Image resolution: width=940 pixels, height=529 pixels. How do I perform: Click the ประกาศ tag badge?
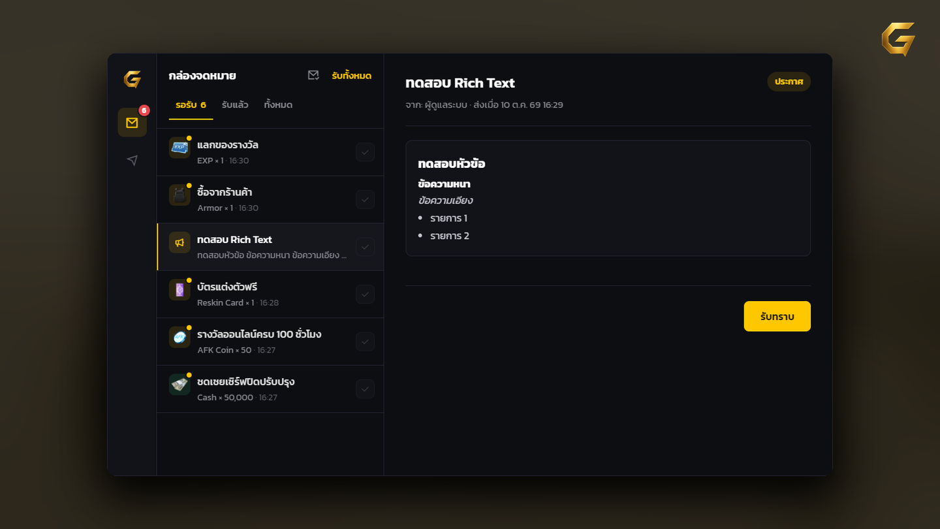(x=789, y=82)
